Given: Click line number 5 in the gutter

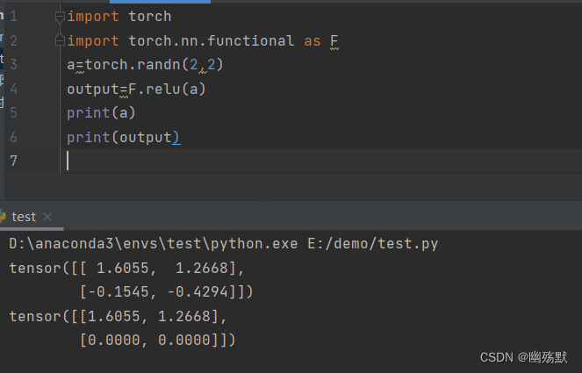Looking at the screenshot, I should 13,113.
